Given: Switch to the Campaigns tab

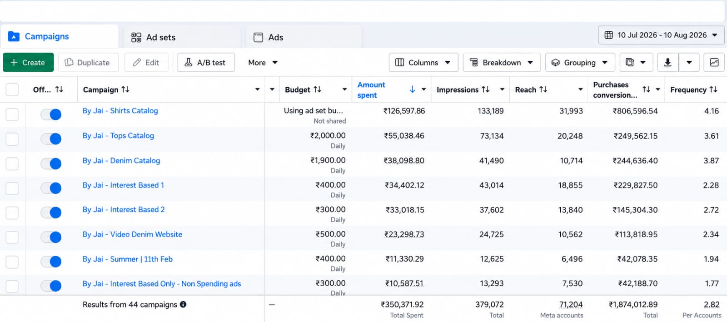Looking at the screenshot, I should pyautogui.click(x=59, y=36).
